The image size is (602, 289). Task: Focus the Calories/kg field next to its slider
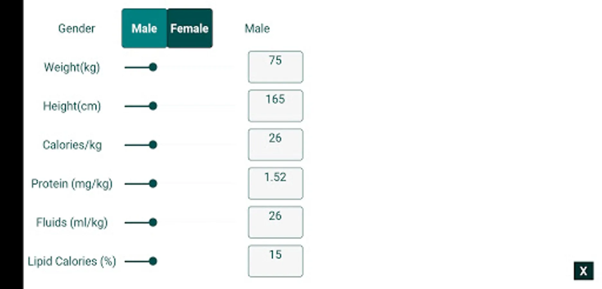(275, 145)
